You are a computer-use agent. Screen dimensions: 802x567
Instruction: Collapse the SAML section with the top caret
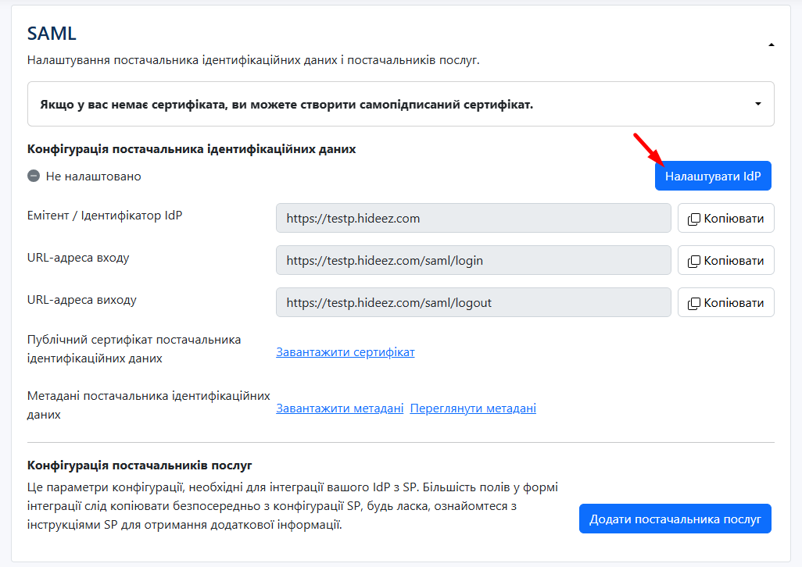pos(771,45)
